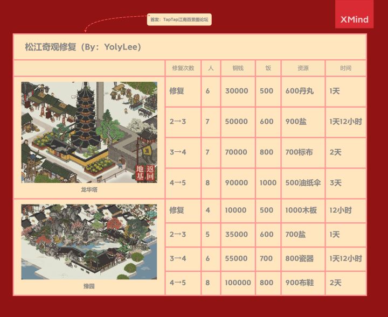Select the 2→3 cell in the 35000 row

coord(183,235)
